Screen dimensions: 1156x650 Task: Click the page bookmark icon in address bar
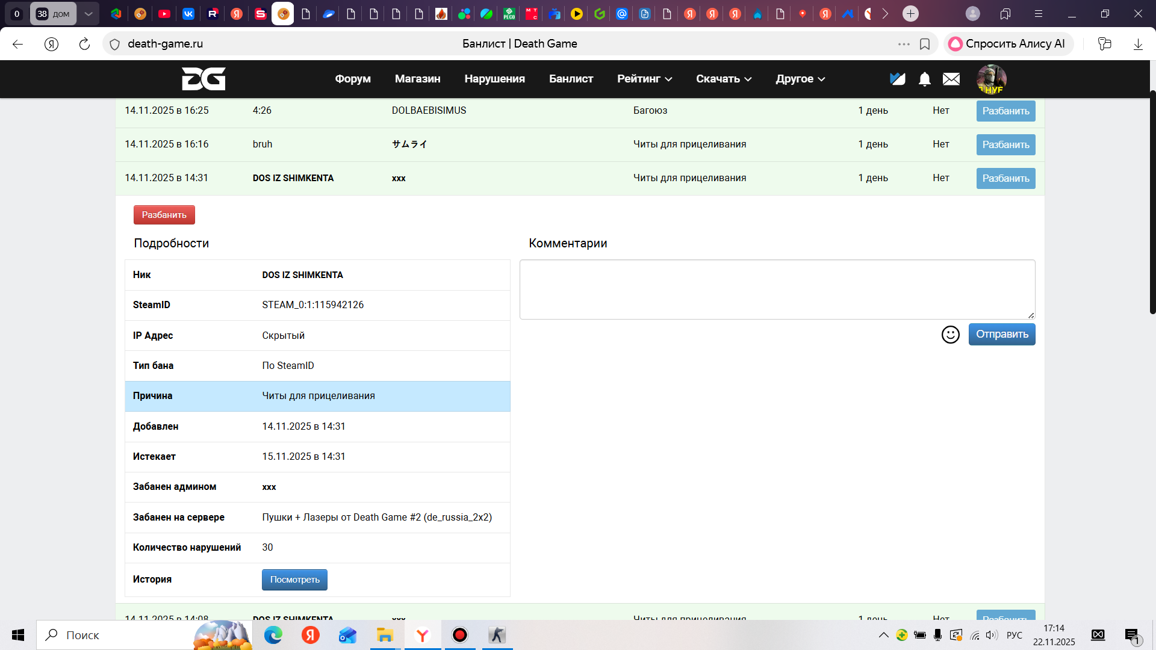tap(925, 44)
